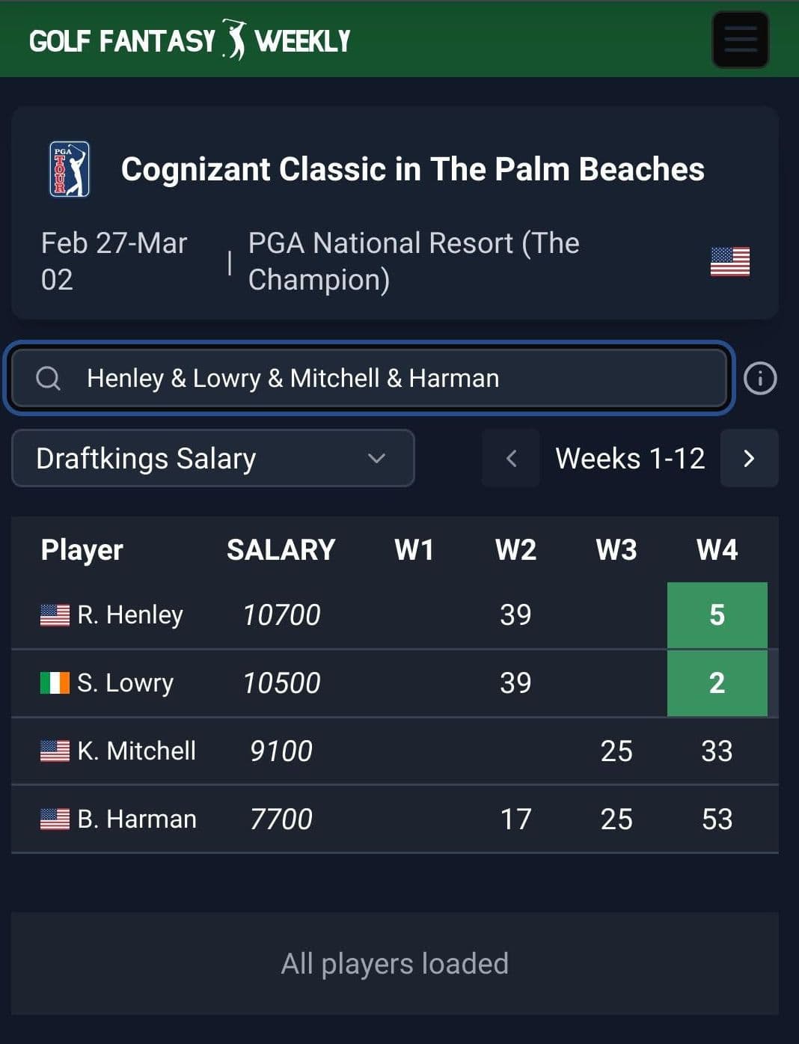Image resolution: width=799 pixels, height=1044 pixels.
Task: Click the search magnifier icon
Action: pos(49,379)
